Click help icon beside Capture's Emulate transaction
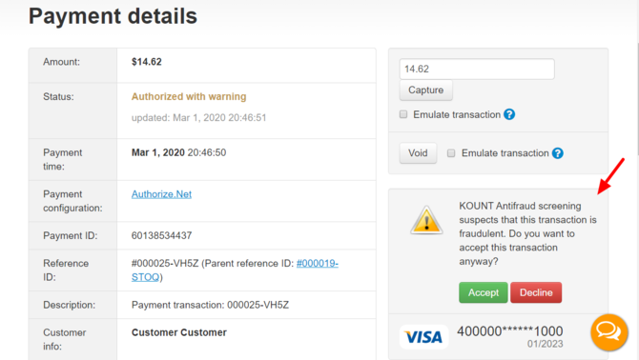This screenshot has width=639, height=360. (509, 114)
